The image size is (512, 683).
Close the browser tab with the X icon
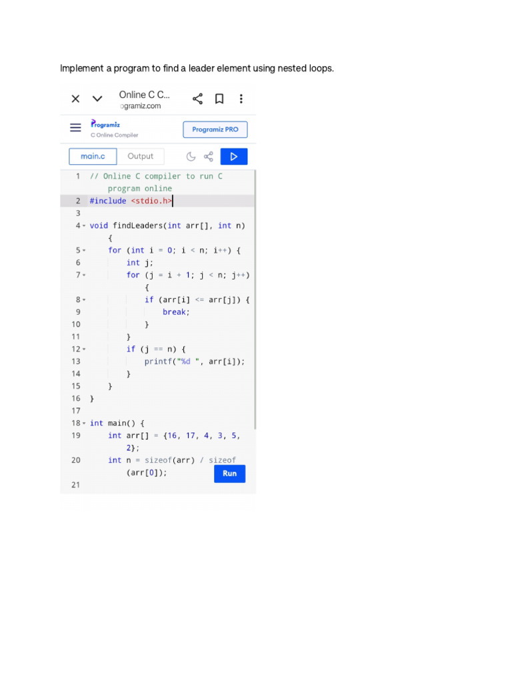pos(75,99)
